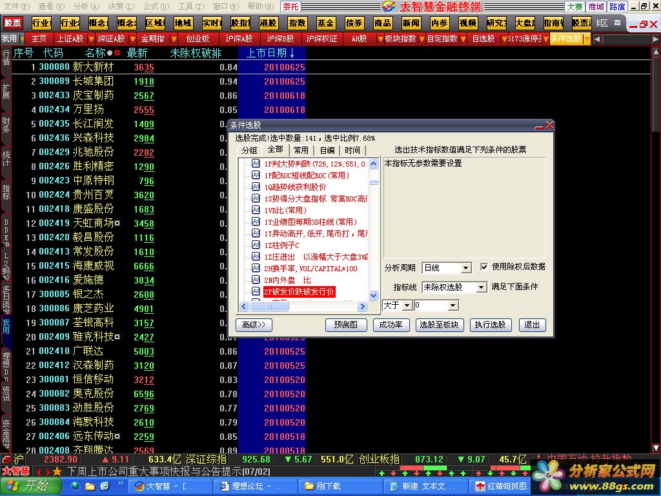Open 大赛 in title bar

click(x=575, y=6)
